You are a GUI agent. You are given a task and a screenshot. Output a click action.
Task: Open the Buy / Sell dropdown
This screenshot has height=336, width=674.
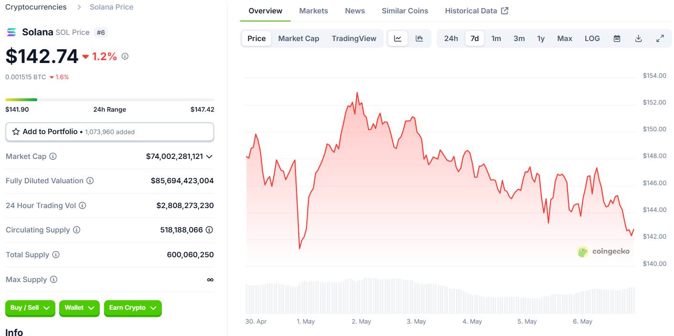[x=30, y=308]
